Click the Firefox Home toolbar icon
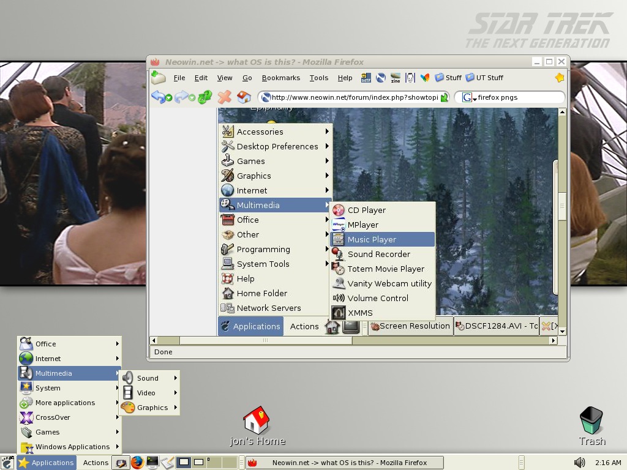Screen dimensions: 627x470 (244, 97)
